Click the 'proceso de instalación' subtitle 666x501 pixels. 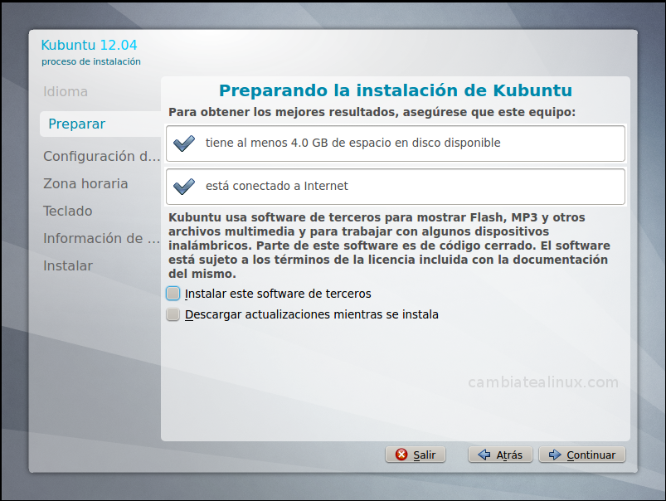coord(91,61)
